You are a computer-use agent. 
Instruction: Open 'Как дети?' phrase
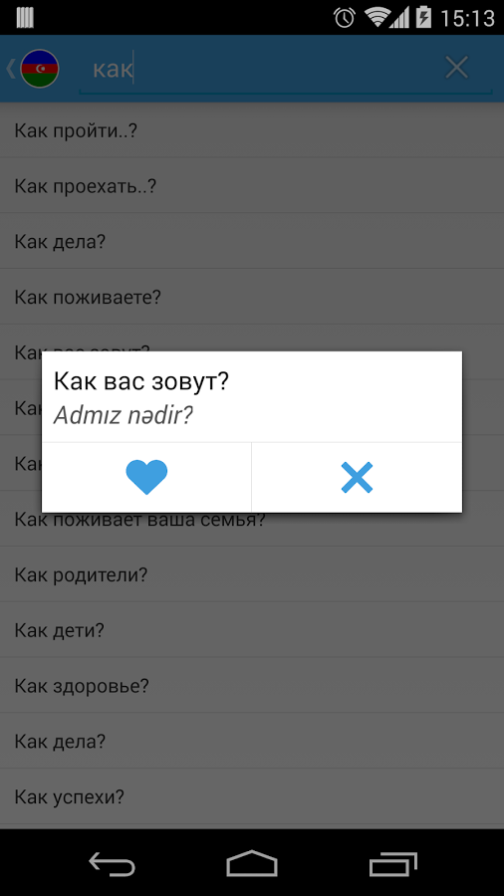[x=252, y=630]
